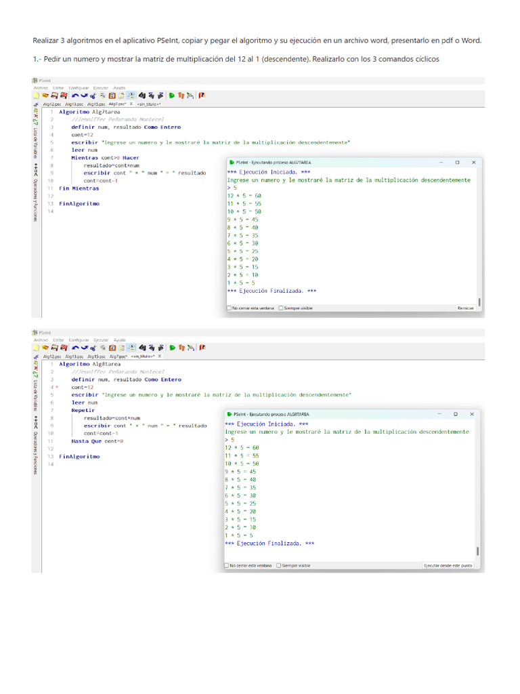The width and height of the screenshot is (520, 694).
Task: Click the green Run icon in the bottom PSeInt window
Action: point(173,348)
